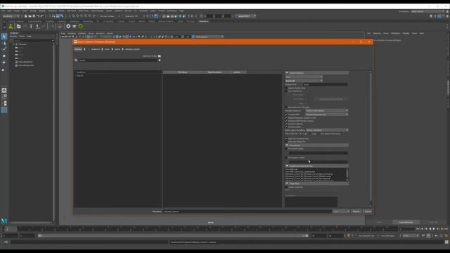
Task: Open Omniverse settings gear icon on shelf
Action: point(68,27)
